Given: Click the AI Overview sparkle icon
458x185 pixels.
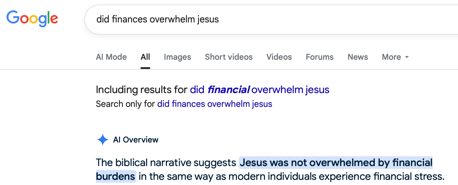Looking at the screenshot, I should (x=102, y=140).
